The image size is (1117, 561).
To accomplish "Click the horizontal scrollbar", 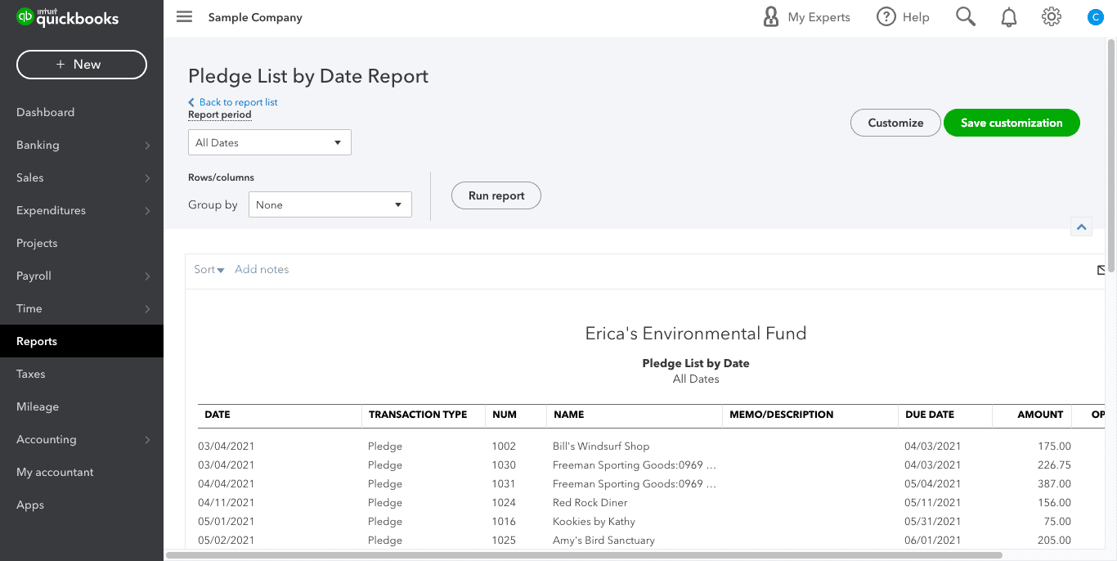I will pos(585,555).
